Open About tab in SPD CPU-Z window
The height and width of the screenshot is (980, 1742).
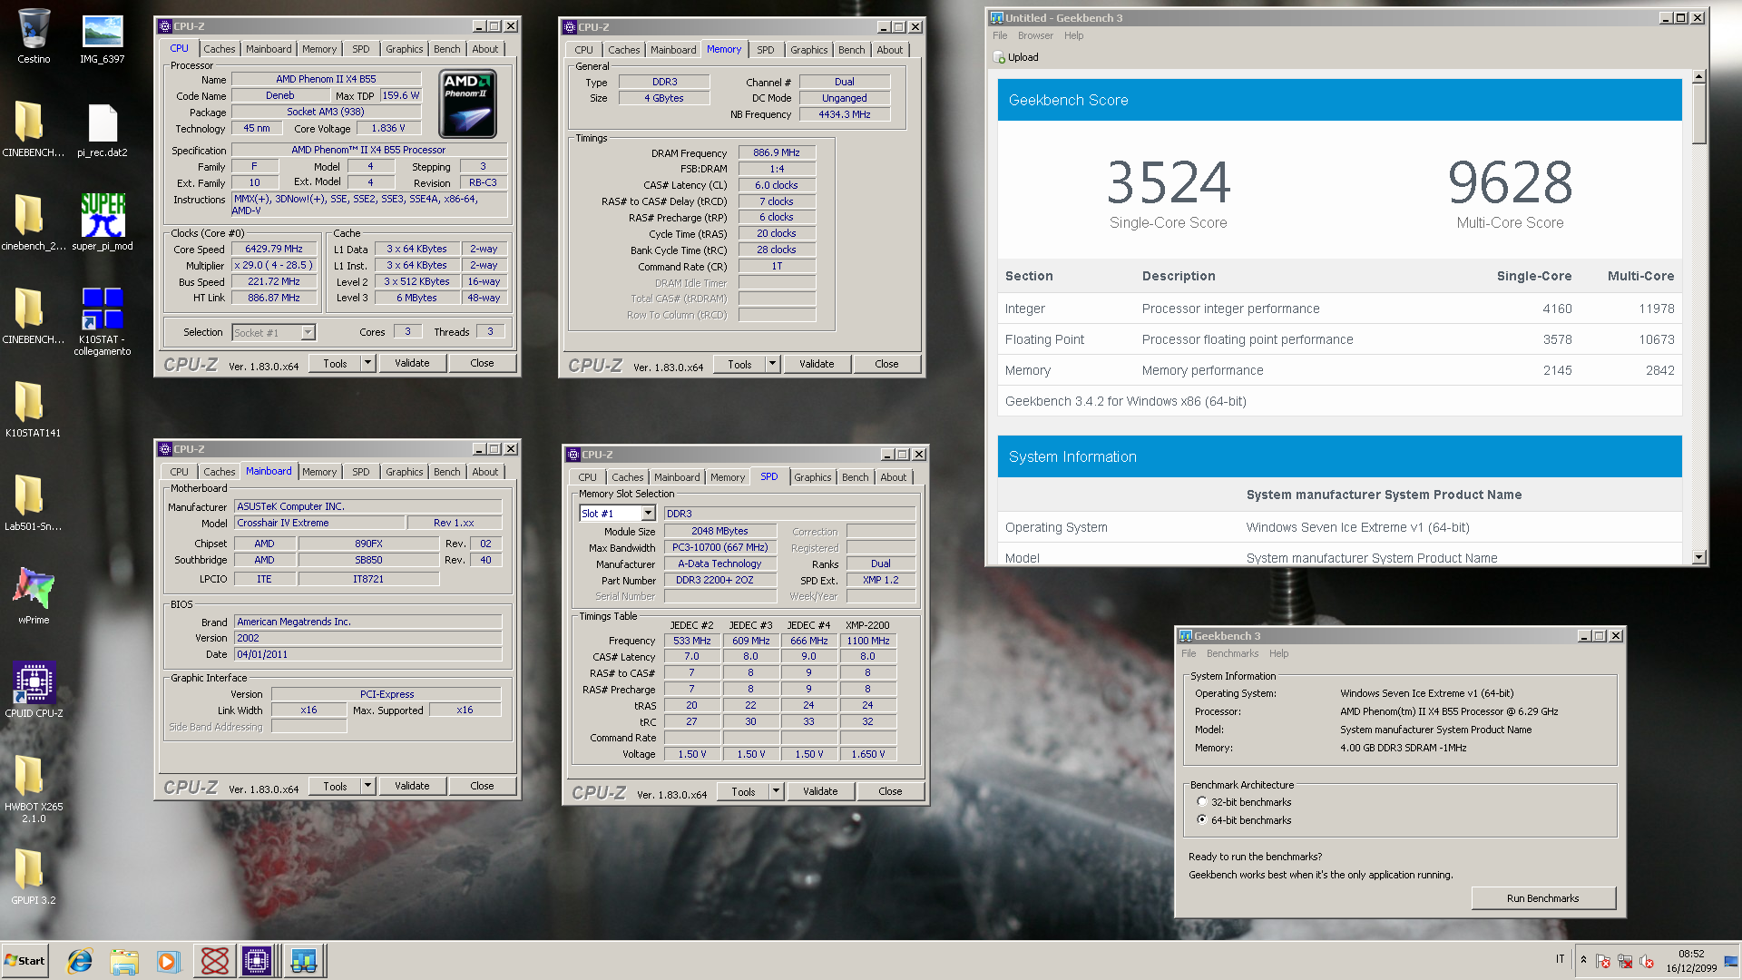893,477
